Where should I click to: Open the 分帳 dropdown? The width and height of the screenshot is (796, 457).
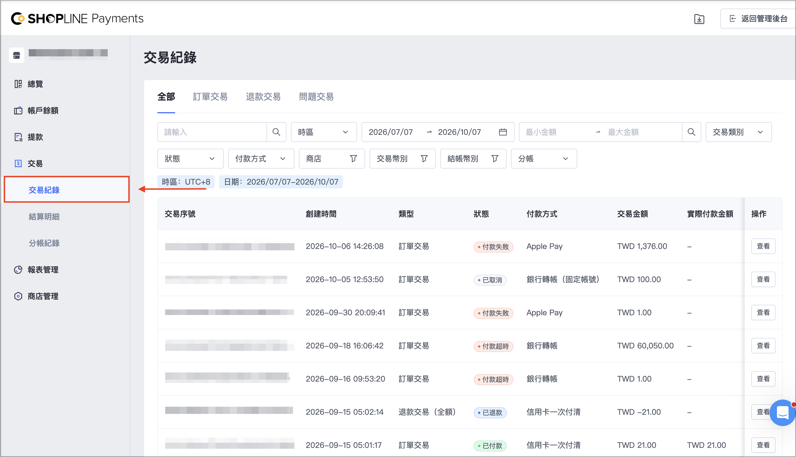(544, 159)
